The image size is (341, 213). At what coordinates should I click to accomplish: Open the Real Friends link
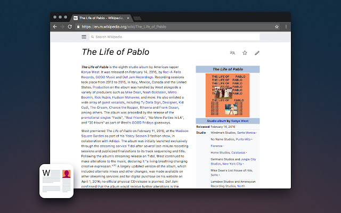coord(135,118)
